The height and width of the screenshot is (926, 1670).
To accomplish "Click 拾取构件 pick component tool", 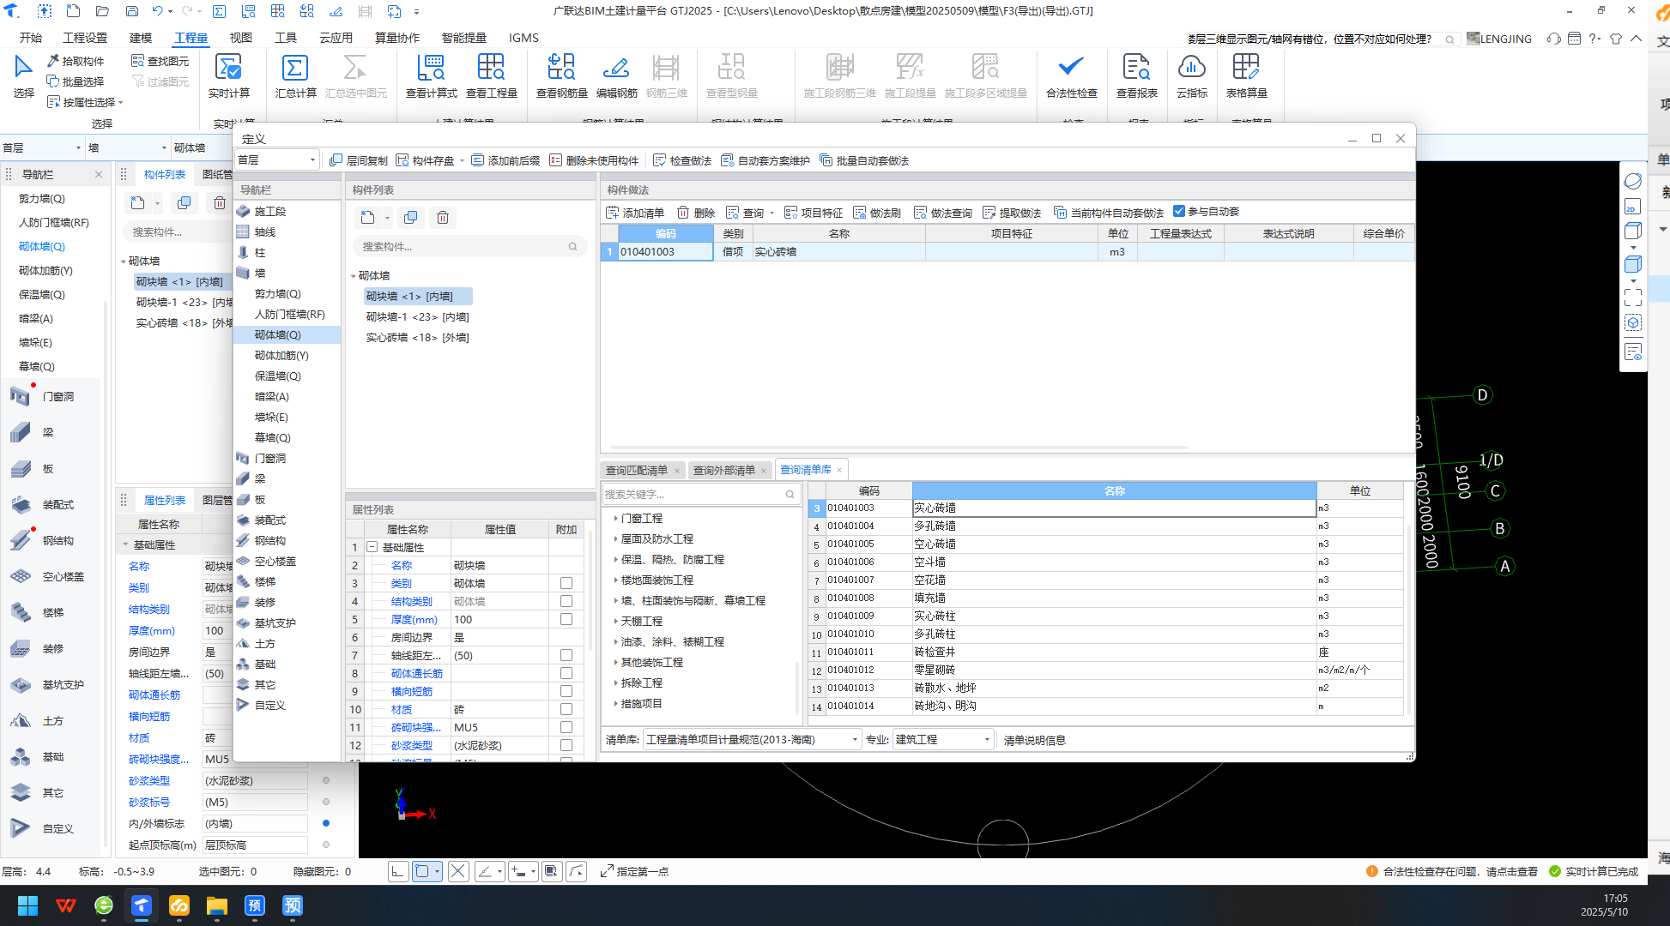I will (76, 61).
